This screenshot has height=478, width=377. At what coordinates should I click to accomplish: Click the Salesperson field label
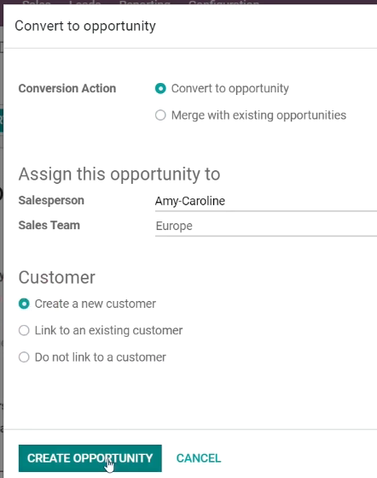tap(51, 201)
